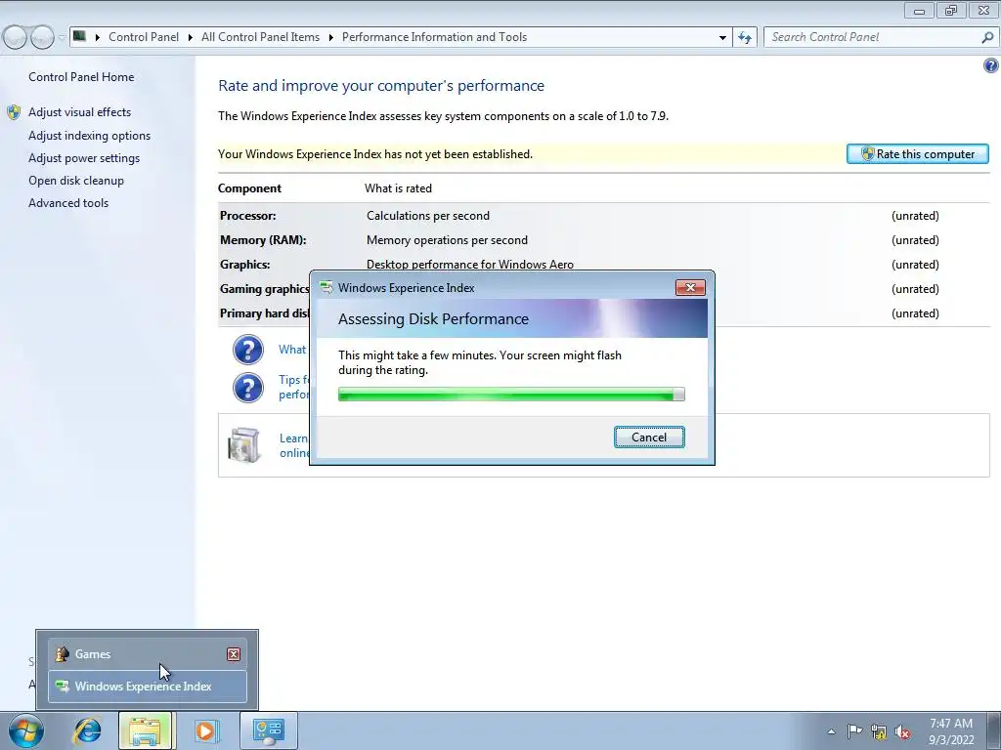Select Windows Experience Index in preview list
This screenshot has height=750, width=1001.
[148, 687]
